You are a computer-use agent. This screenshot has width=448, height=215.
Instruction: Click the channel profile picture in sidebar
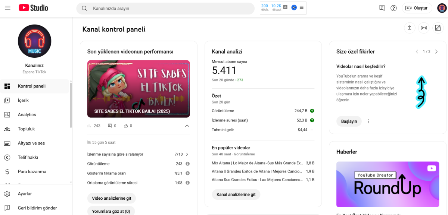(34, 41)
